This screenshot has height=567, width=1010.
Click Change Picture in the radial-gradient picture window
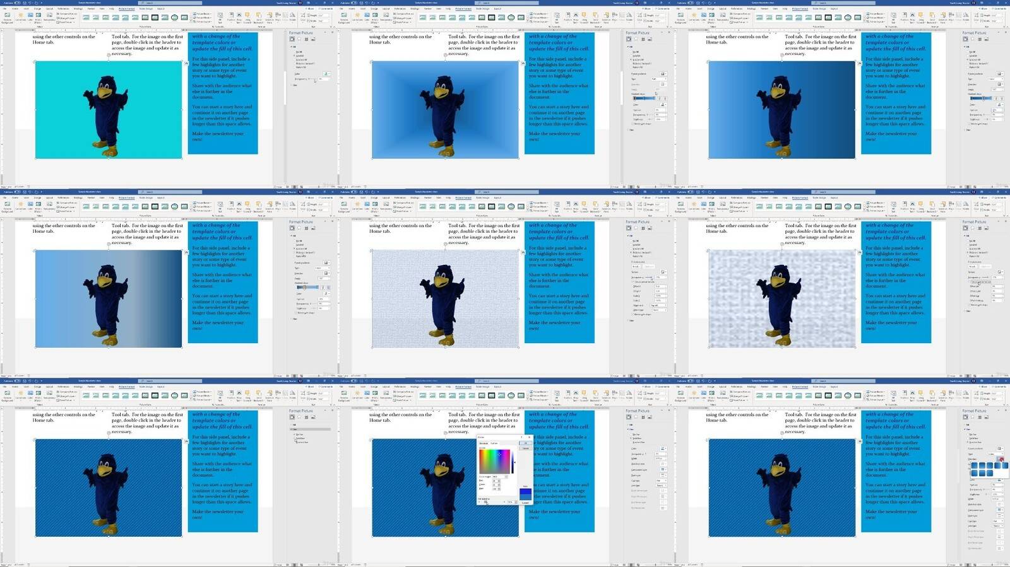pos(402,18)
